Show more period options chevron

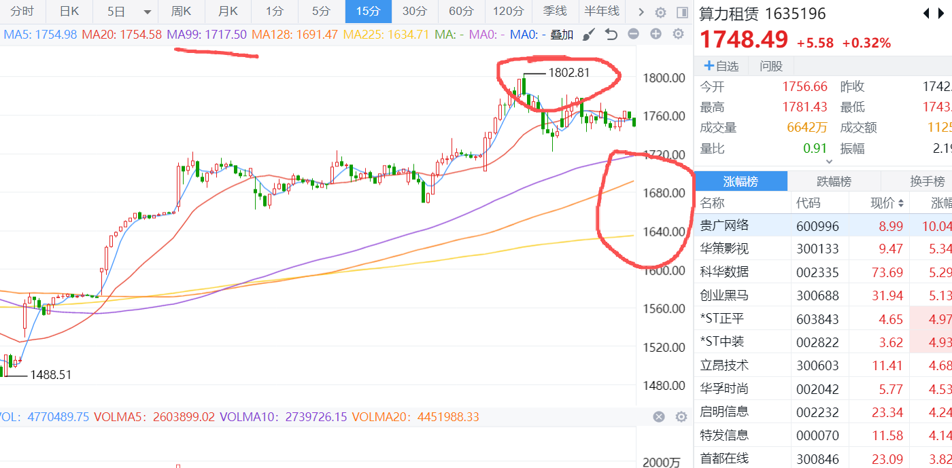click(639, 12)
